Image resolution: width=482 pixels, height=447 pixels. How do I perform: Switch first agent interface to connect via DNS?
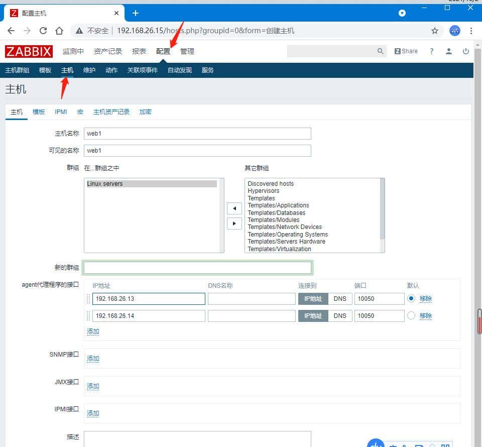click(x=340, y=298)
